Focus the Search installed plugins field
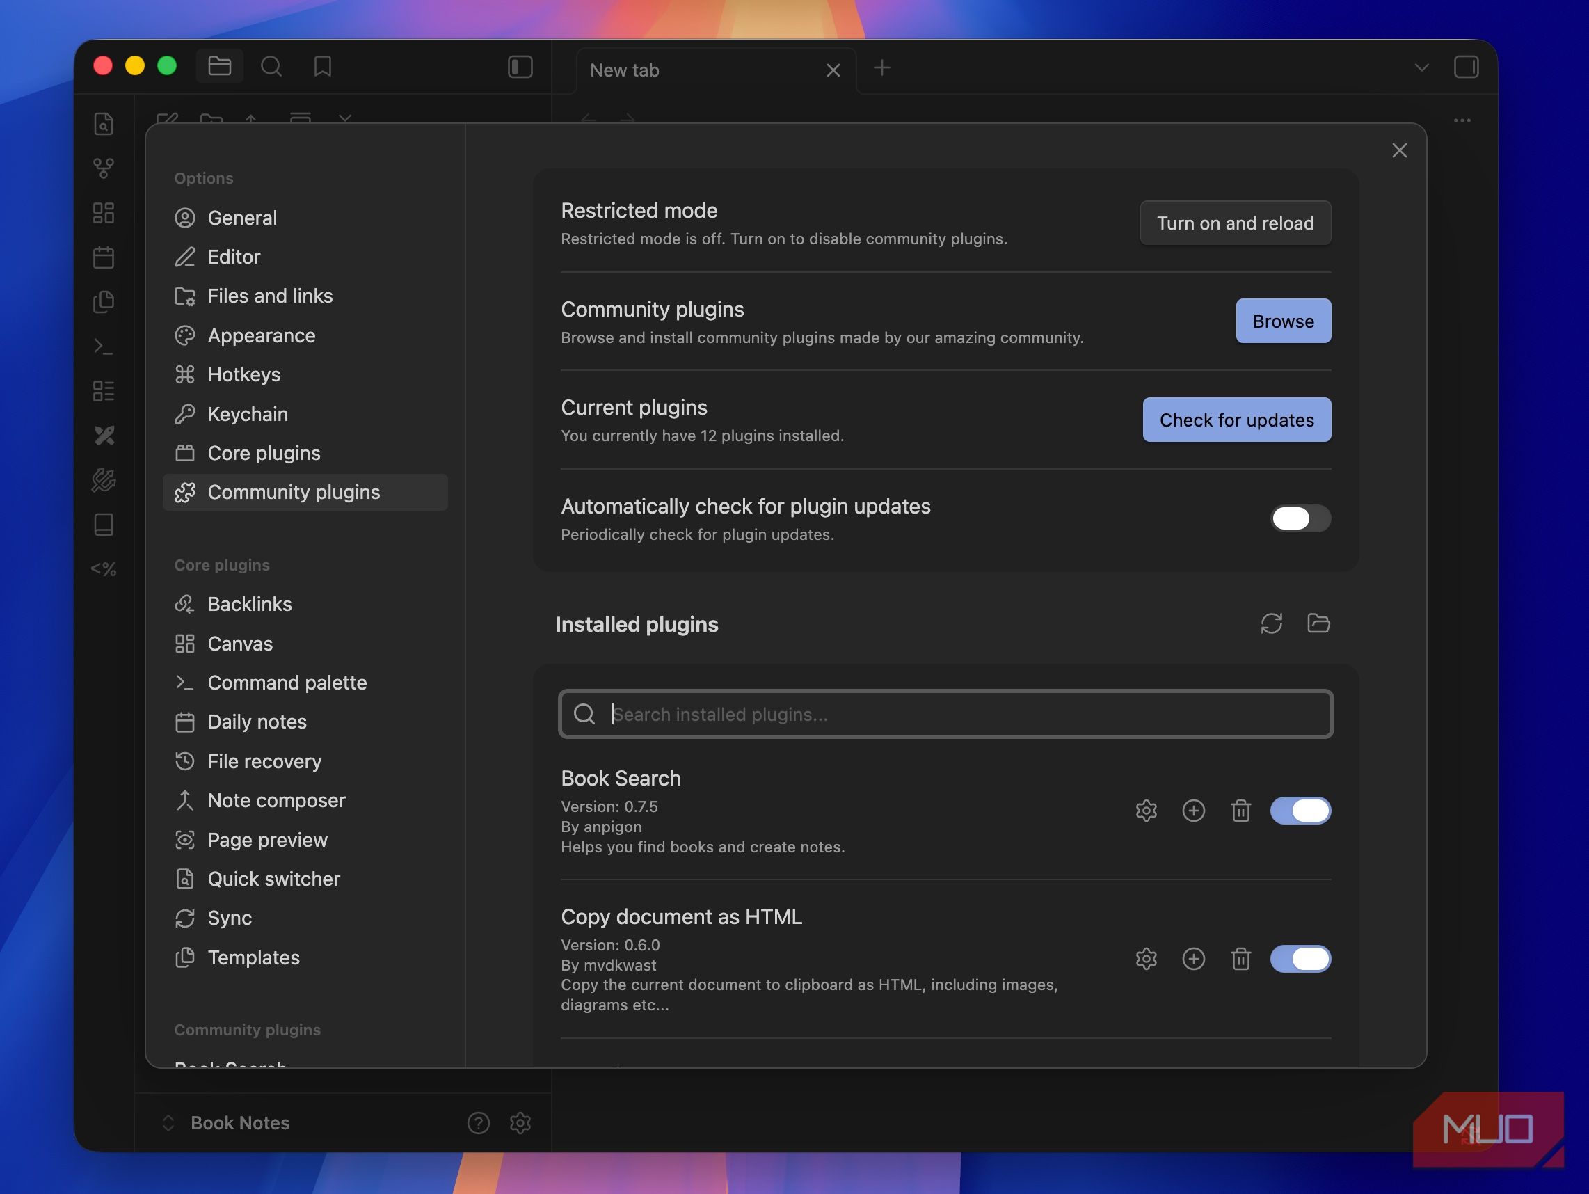The height and width of the screenshot is (1194, 1589). tap(945, 714)
